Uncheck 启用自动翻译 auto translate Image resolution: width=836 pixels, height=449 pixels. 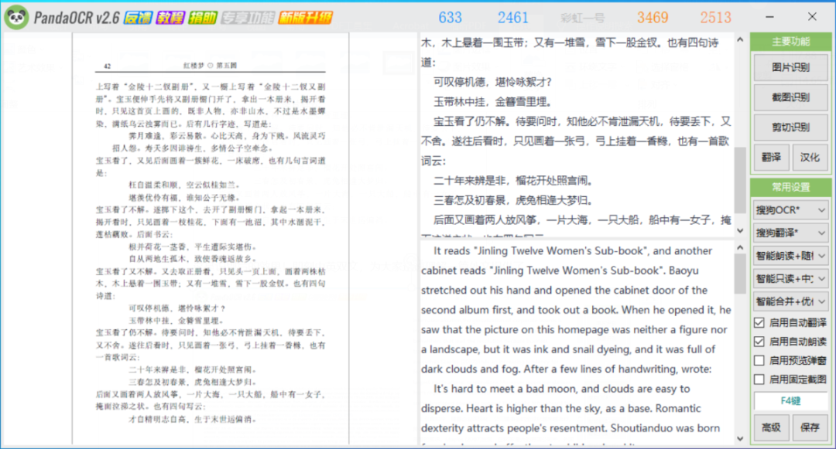pos(759,322)
